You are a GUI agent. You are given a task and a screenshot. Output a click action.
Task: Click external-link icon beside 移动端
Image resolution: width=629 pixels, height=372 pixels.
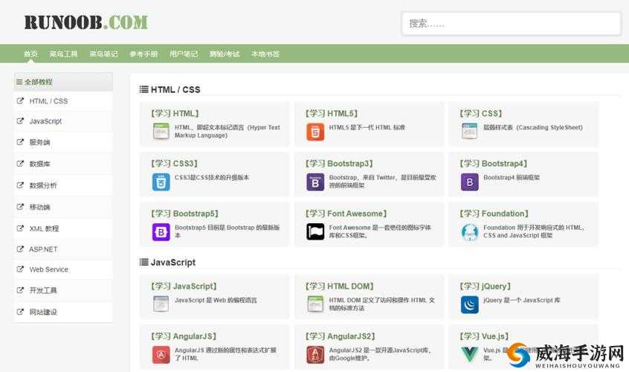(20, 207)
